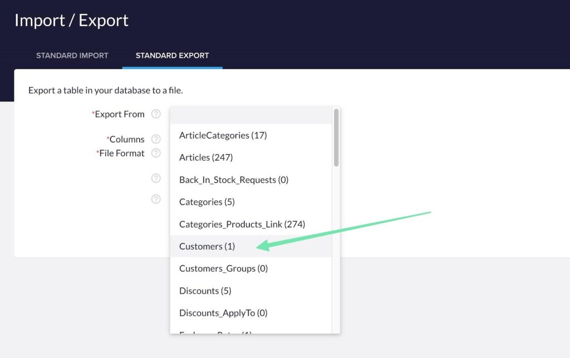Select Discounts (5) from the list
Screen dimensions: 570x358
[x=205, y=291]
